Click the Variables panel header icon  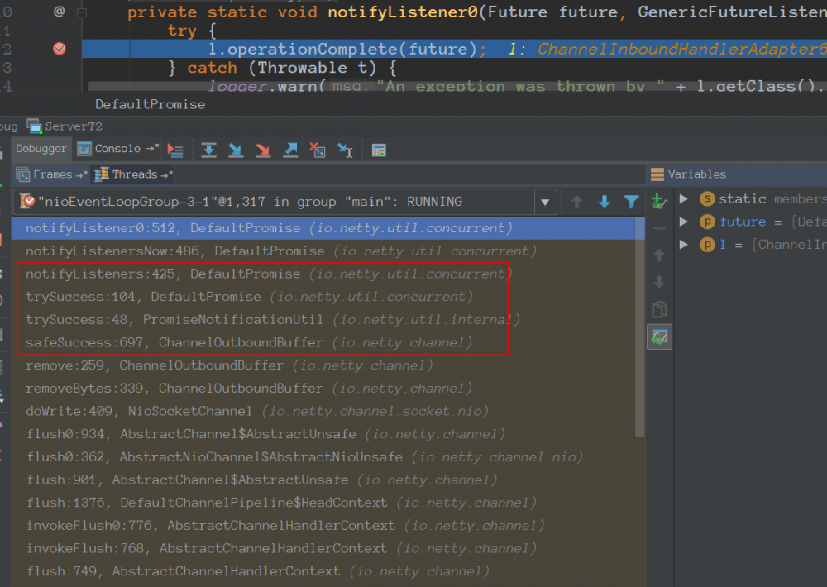(657, 174)
